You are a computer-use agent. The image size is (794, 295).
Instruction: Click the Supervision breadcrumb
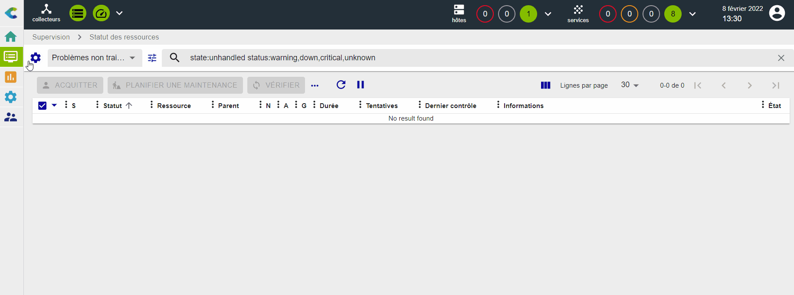51,37
